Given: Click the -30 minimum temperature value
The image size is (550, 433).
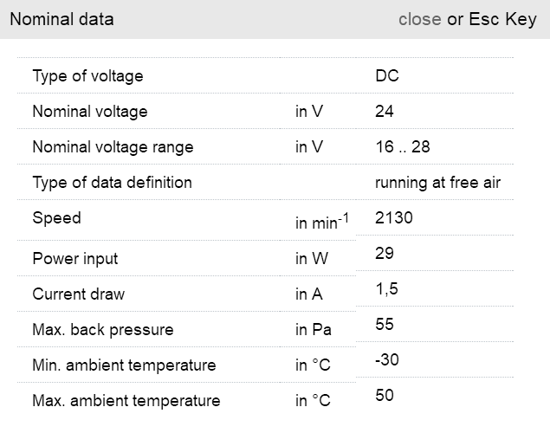Looking at the screenshot, I should coord(386,359).
